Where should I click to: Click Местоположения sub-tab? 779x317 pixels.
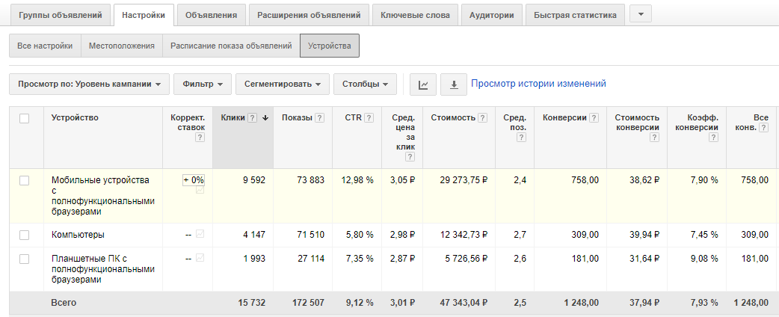(122, 46)
